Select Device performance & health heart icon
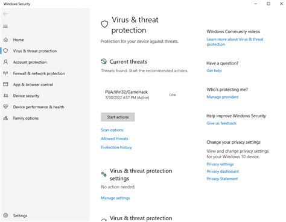Viewport: 286px width, 222px height. pyautogui.click(x=5, y=106)
